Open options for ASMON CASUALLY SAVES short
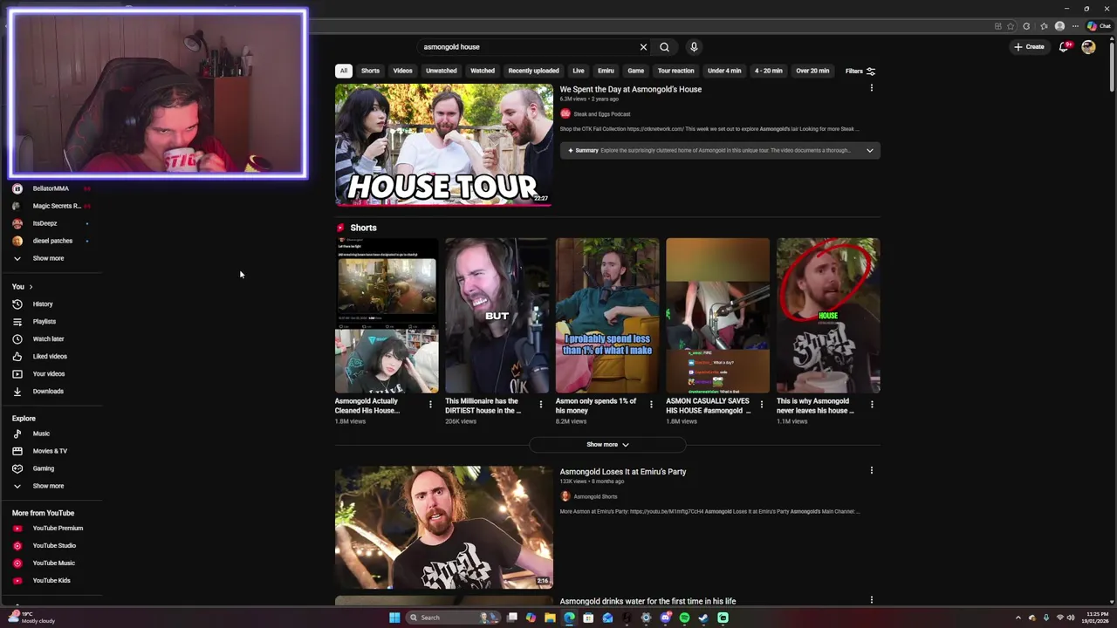The height and width of the screenshot is (628, 1117). (761, 405)
